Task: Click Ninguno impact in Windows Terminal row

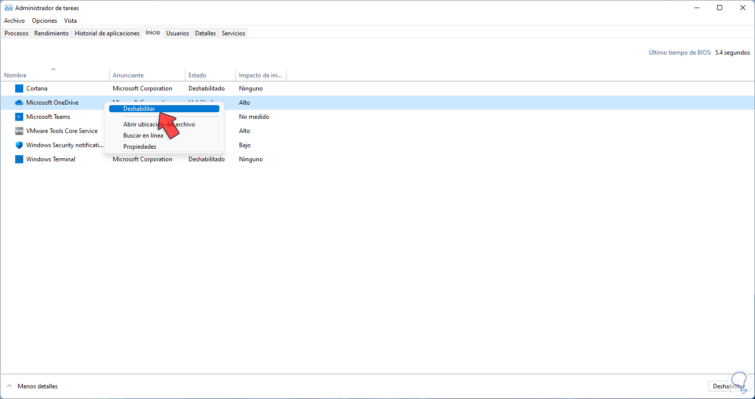Action: [x=251, y=159]
